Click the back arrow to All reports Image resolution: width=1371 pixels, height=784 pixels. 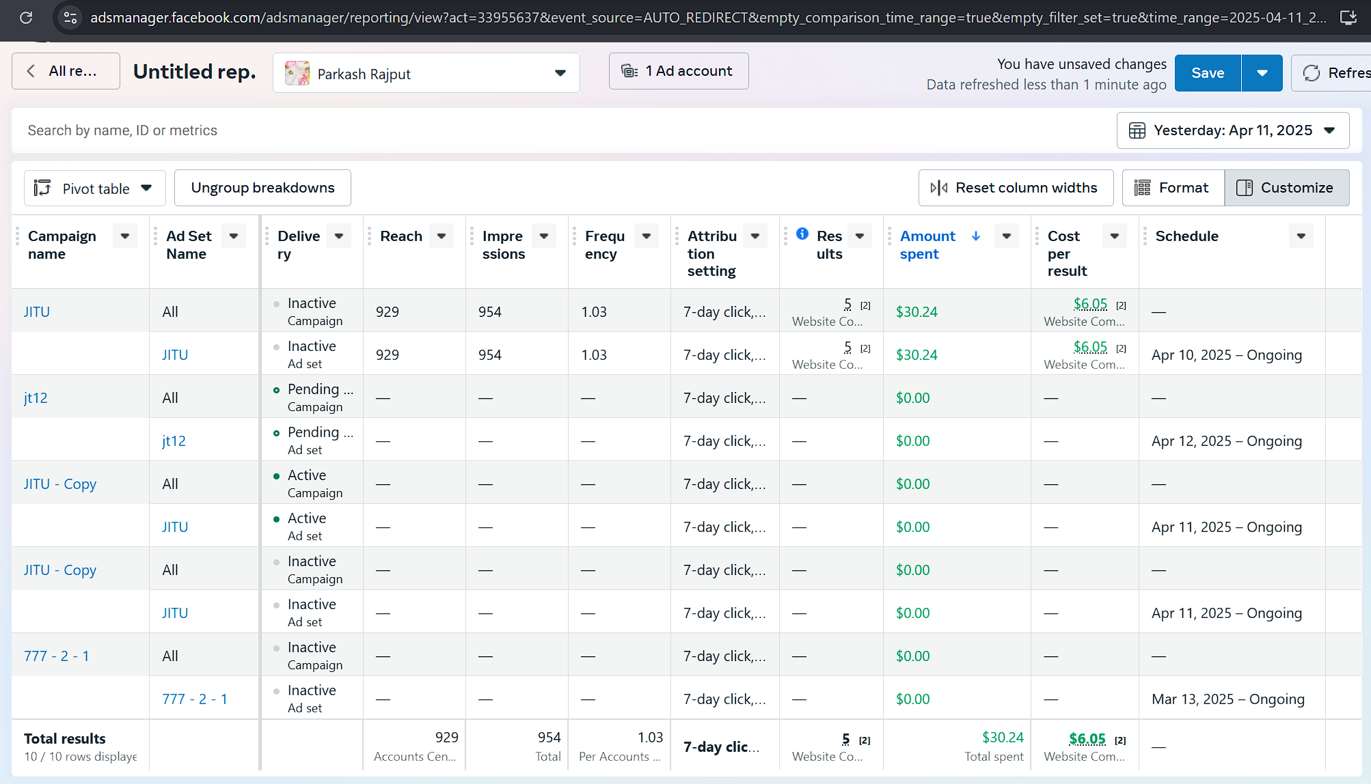coord(31,71)
